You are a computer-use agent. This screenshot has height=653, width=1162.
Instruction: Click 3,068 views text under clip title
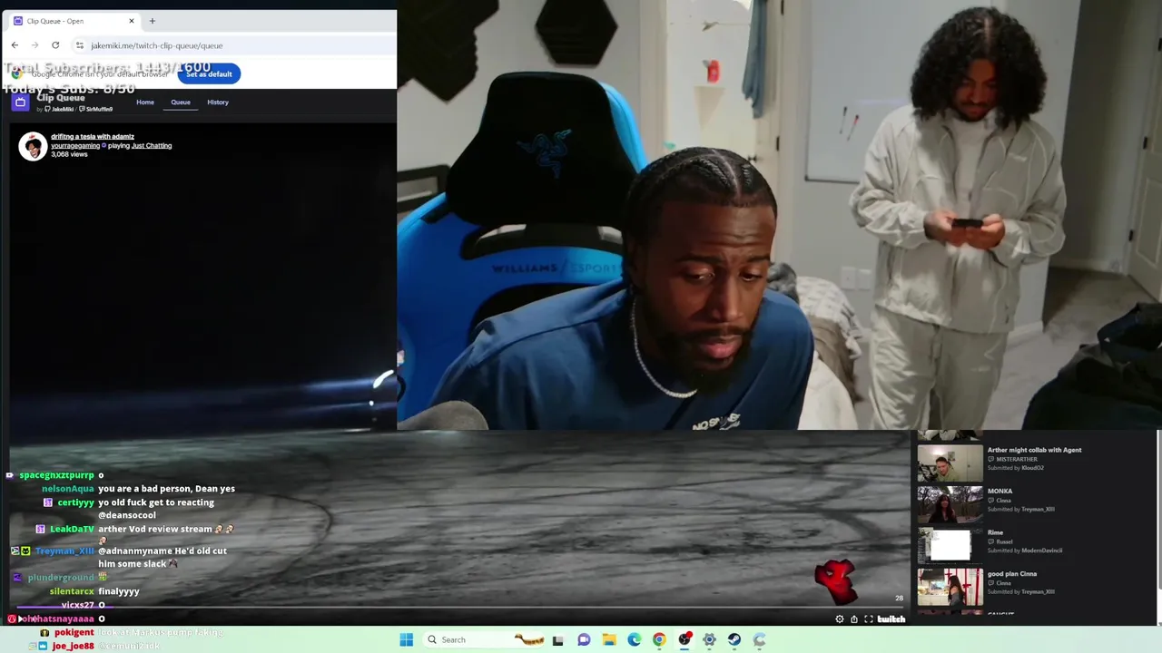(x=69, y=154)
